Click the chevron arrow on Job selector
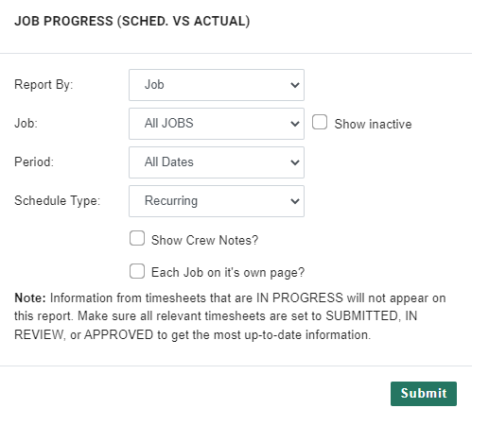Image resolution: width=489 pixels, height=425 pixels. (x=295, y=124)
